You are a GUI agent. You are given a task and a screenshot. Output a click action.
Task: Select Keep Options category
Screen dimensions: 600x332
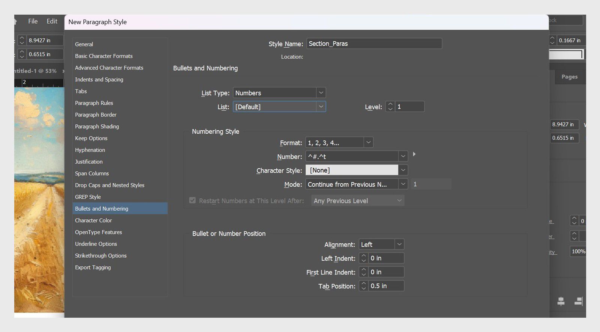(x=120, y=138)
